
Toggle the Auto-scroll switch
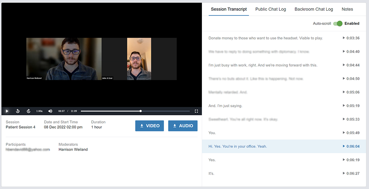pos(338,24)
